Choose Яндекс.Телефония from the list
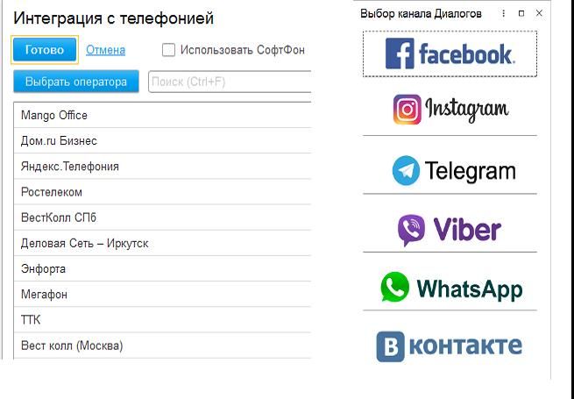This screenshot has width=574, height=399. 70,166
